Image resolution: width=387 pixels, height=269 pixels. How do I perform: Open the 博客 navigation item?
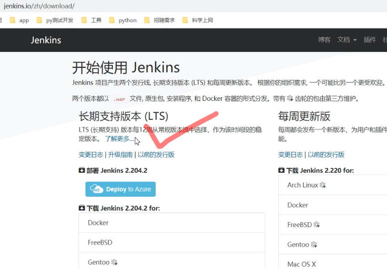pos(324,40)
